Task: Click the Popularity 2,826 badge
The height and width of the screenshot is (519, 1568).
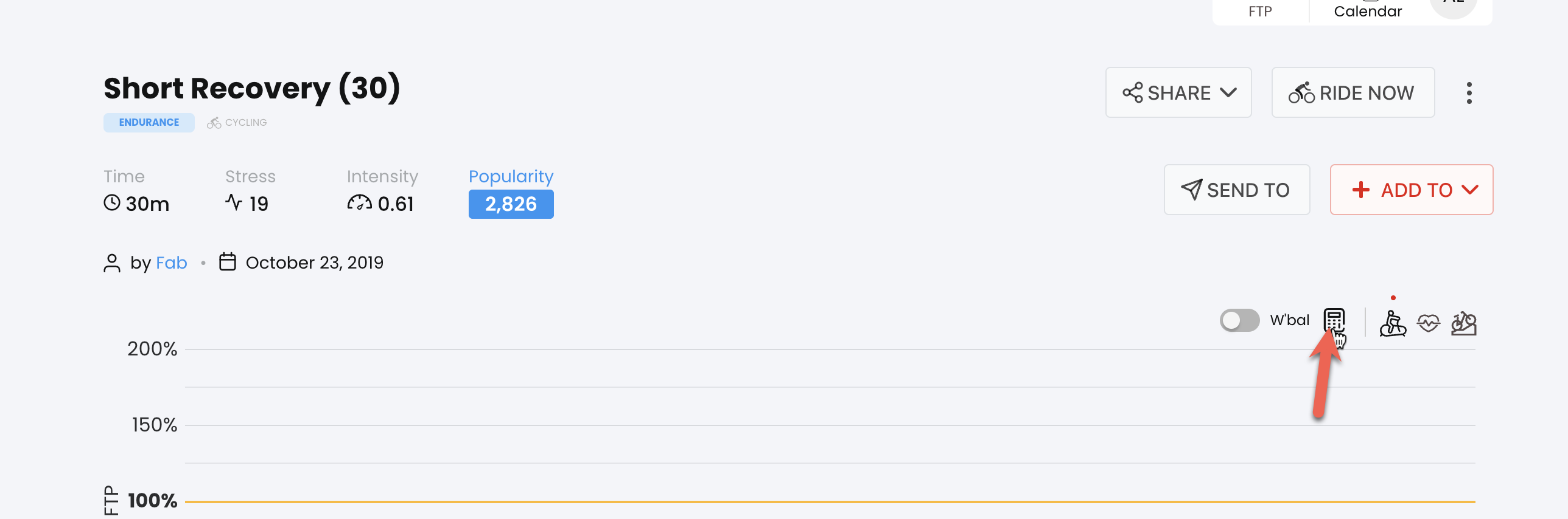Action: tap(511, 204)
